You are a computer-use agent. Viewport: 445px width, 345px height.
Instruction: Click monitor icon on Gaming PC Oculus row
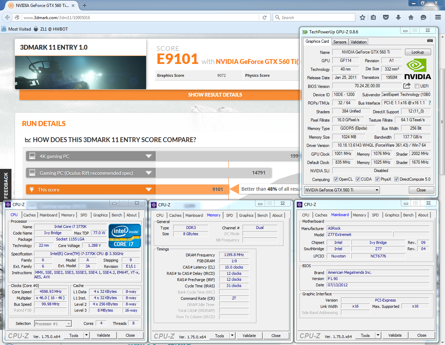[32, 173]
